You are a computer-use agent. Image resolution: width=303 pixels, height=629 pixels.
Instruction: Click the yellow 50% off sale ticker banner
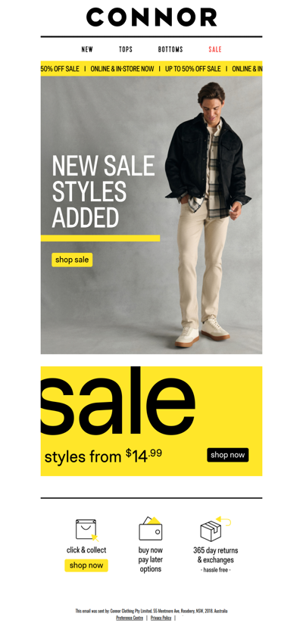pos(151,69)
